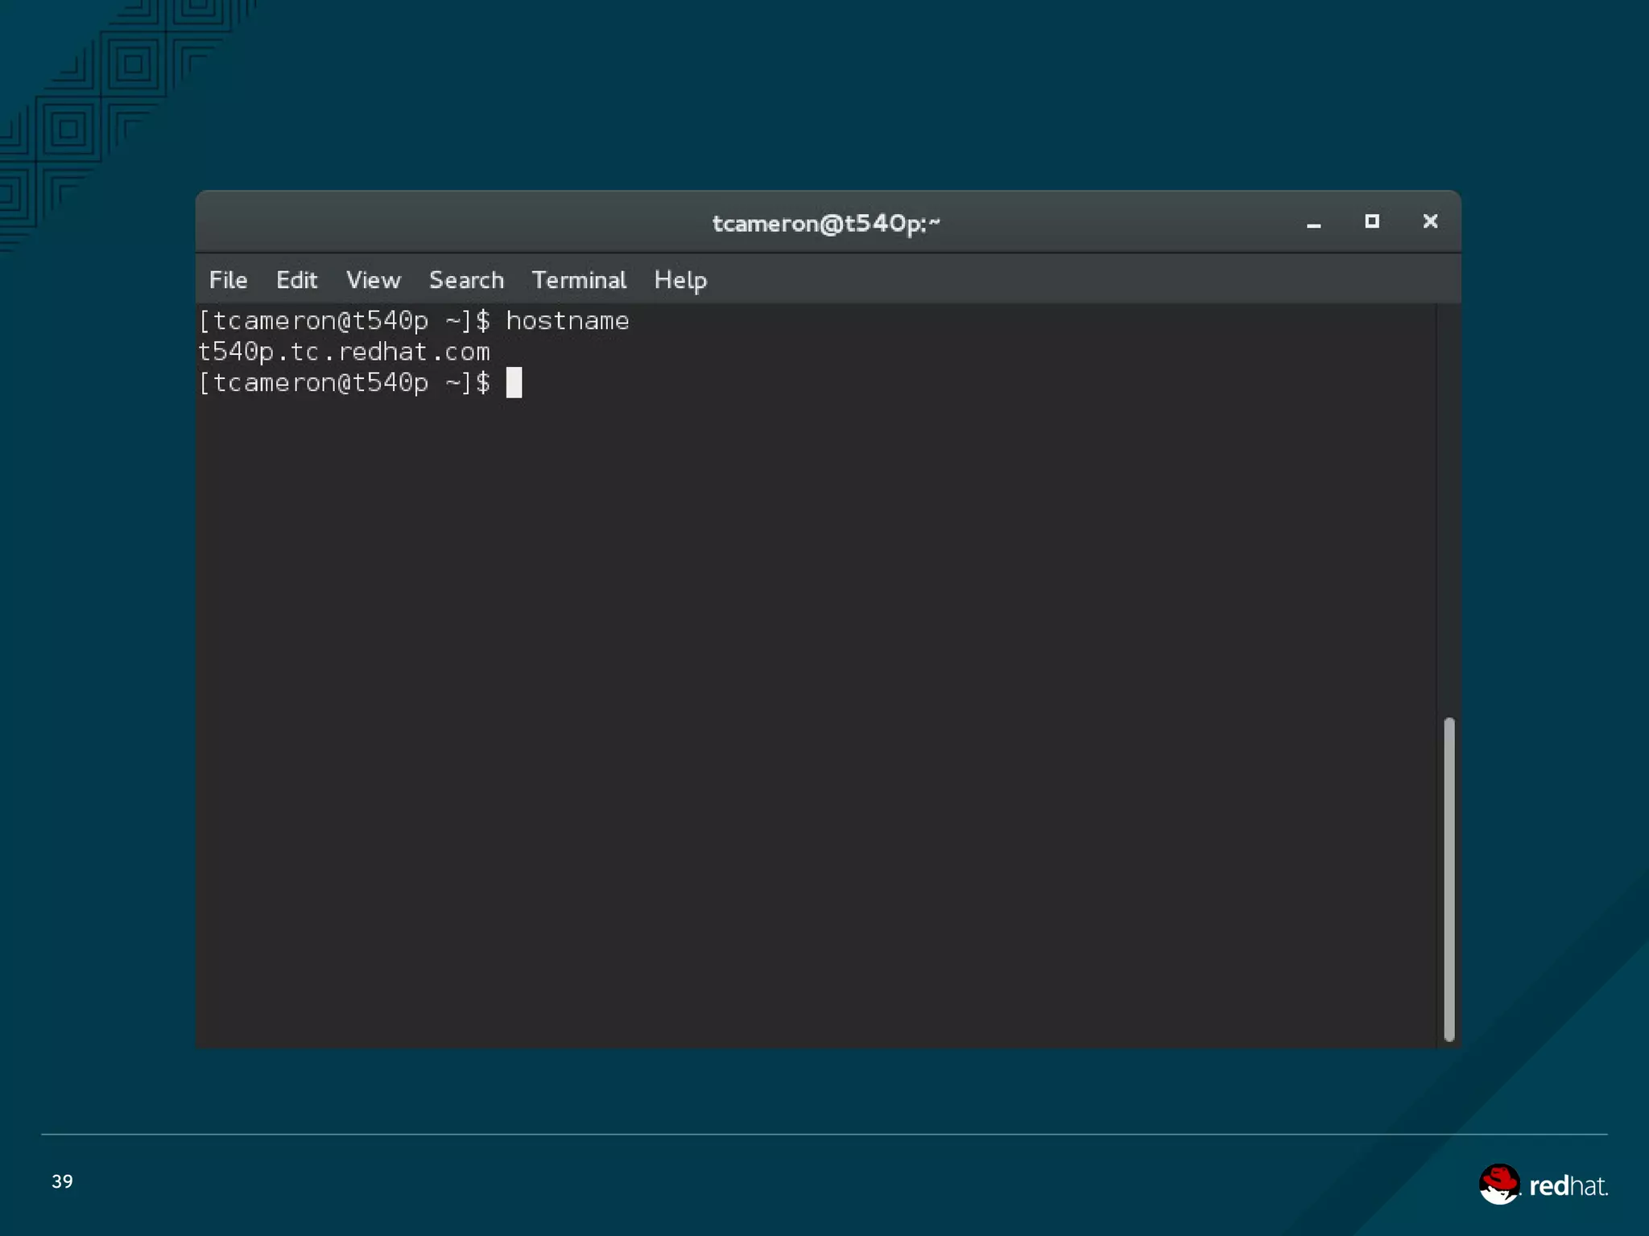Viewport: 1649px width, 1236px height.
Task: Open the Terminal menu
Action: coord(578,280)
